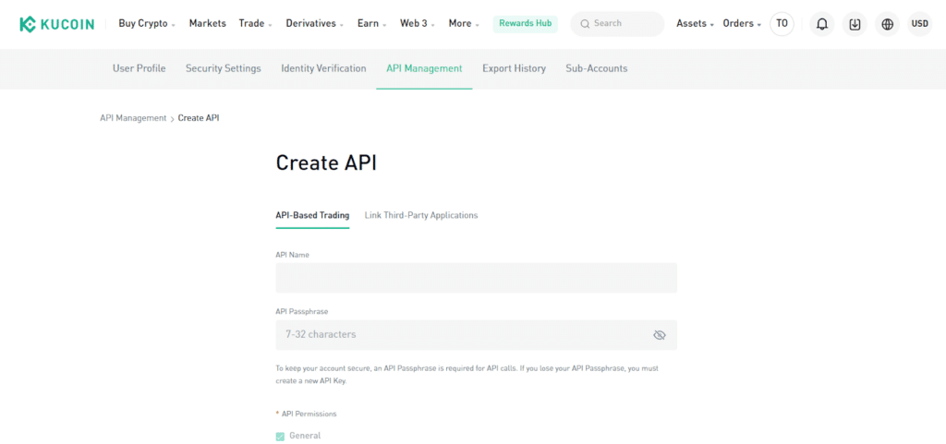Expand the Derivatives dropdown menu
The image size is (946, 444).
(315, 23)
